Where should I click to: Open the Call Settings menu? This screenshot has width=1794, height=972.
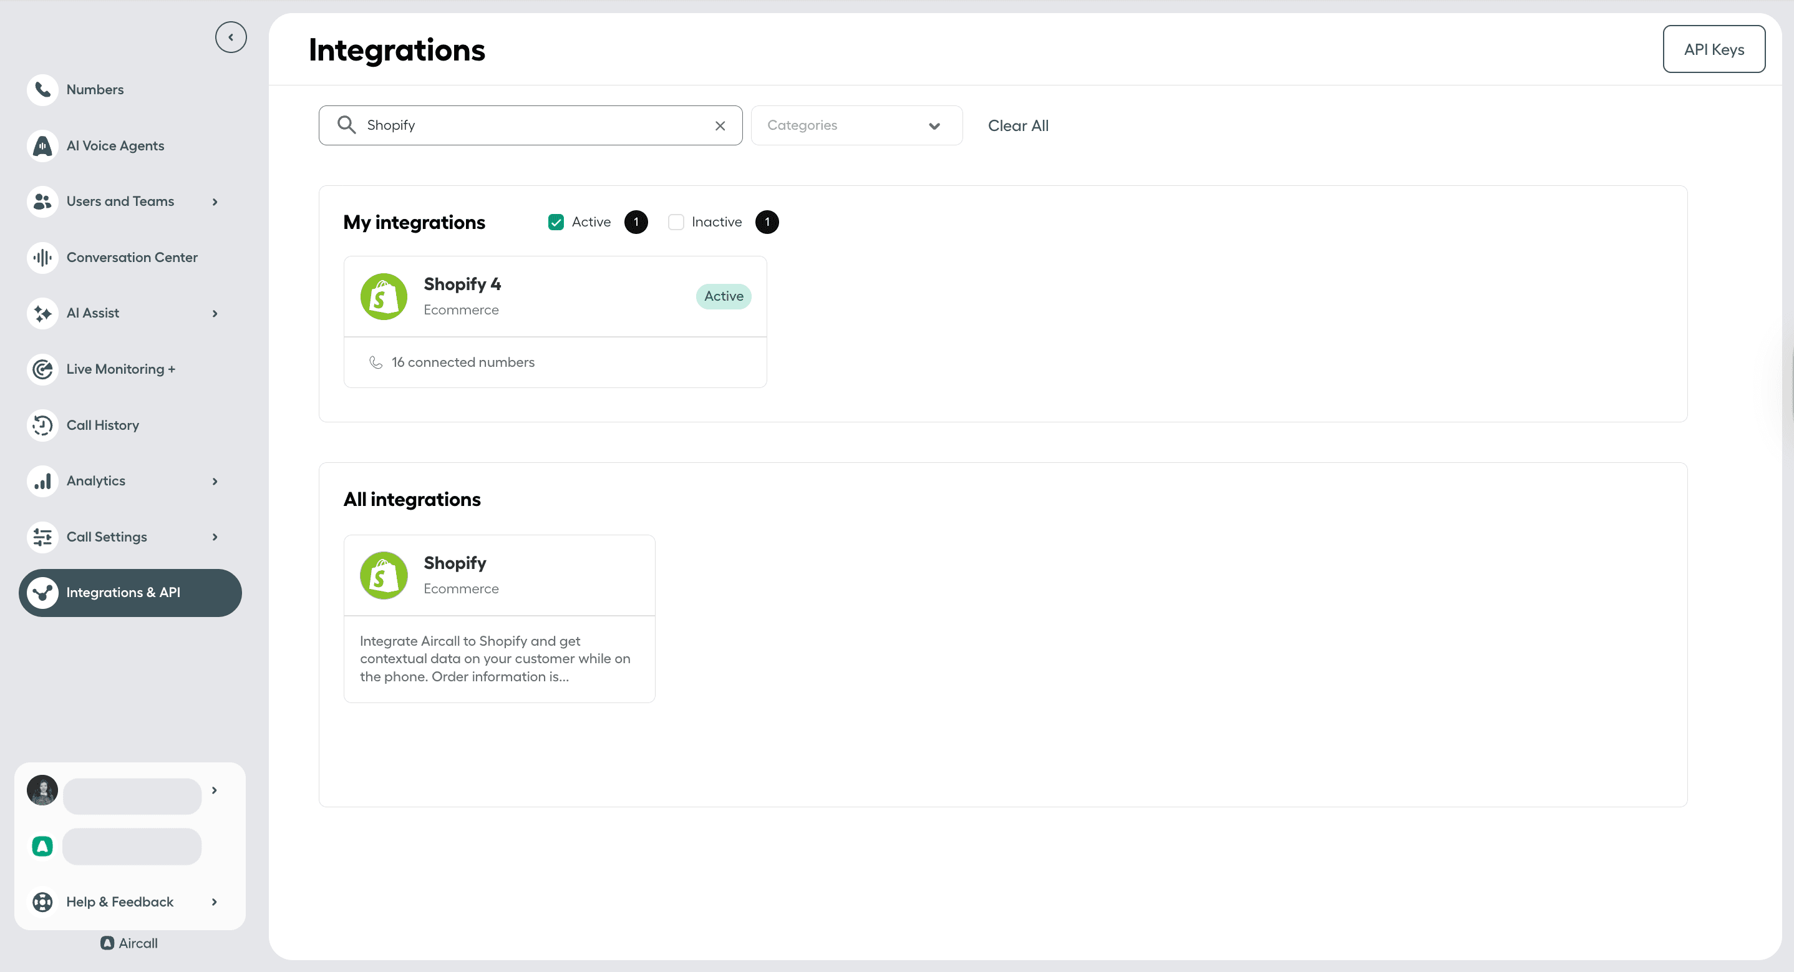click(x=107, y=537)
